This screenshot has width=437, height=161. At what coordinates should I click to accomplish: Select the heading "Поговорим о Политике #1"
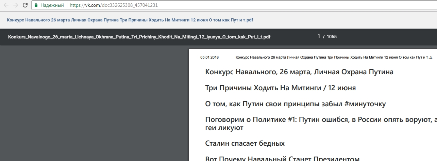coord(321,124)
